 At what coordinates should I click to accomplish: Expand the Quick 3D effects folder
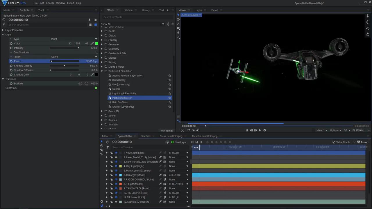pos(102,111)
